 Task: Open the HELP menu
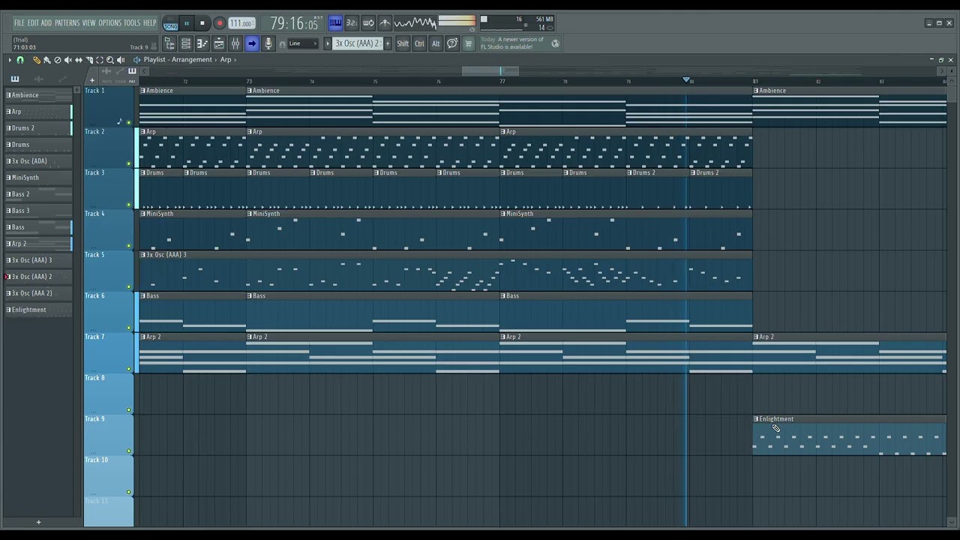(x=150, y=23)
